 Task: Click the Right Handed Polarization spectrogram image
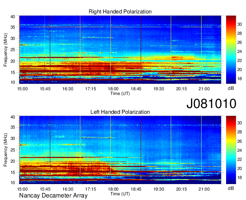[x=120, y=50]
